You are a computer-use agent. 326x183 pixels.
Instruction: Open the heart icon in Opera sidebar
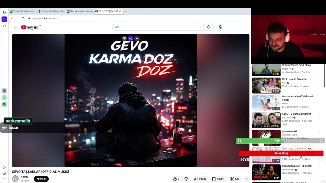pos(4,168)
